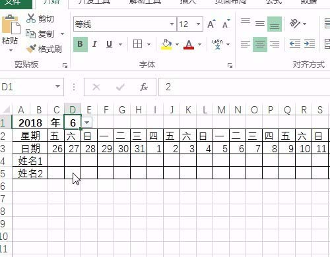Expand the phonetic guide dropdown
Viewport: 330px width, 257px height.
coord(228,44)
